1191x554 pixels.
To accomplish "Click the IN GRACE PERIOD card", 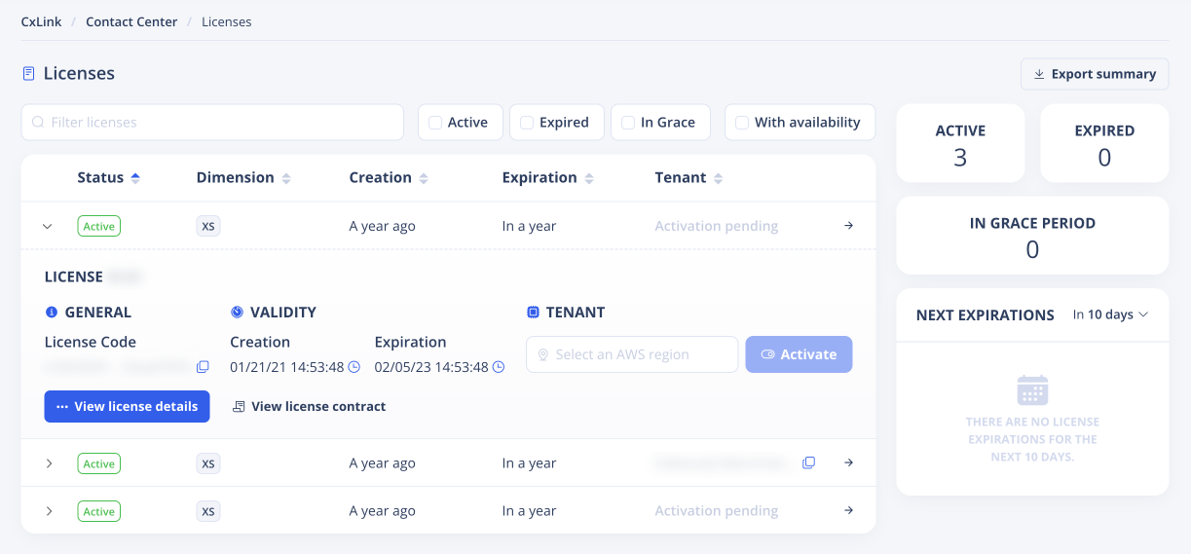I will (x=1032, y=236).
